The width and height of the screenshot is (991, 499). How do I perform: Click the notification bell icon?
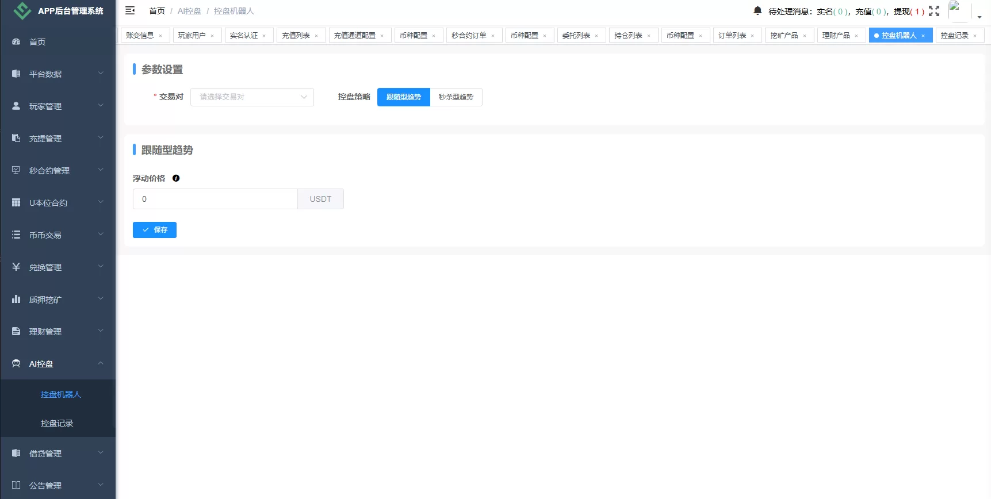click(757, 11)
